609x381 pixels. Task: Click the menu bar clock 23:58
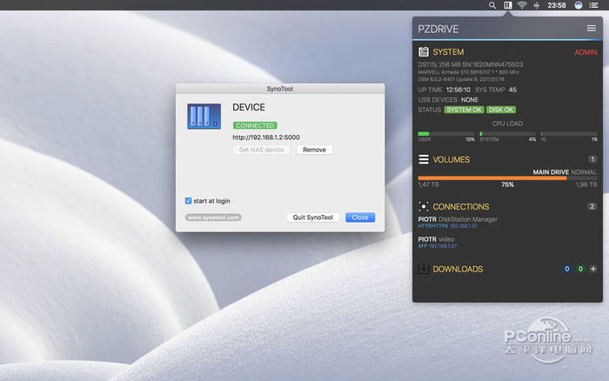click(x=557, y=5)
